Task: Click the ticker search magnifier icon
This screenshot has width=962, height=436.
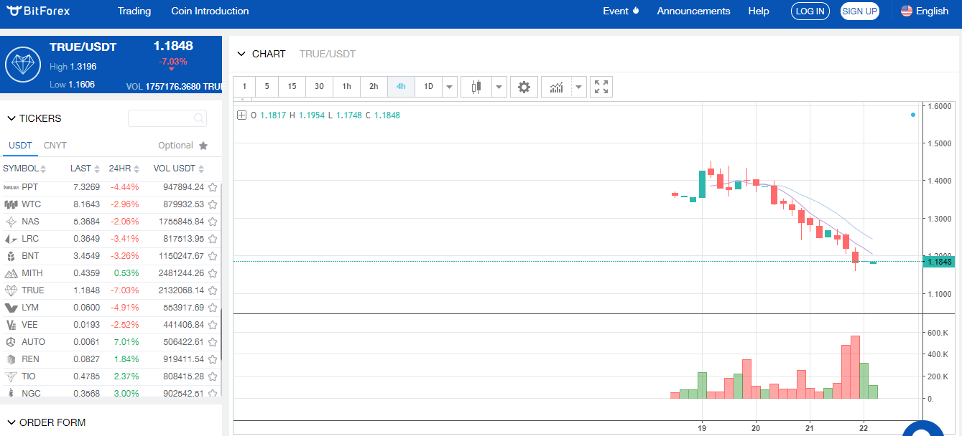Action: point(198,118)
